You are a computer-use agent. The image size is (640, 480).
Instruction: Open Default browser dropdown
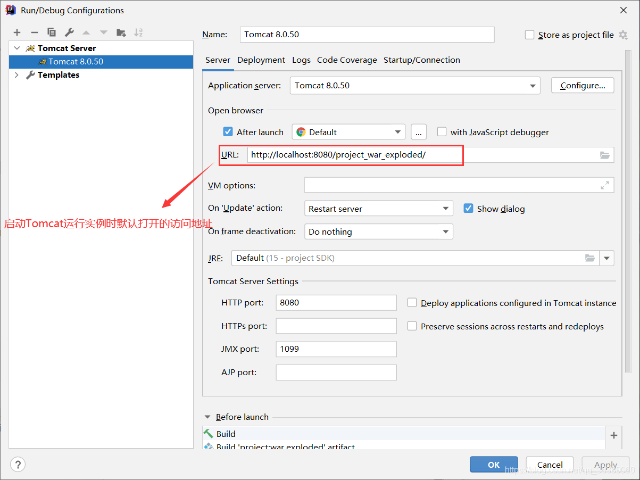pos(348,132)
